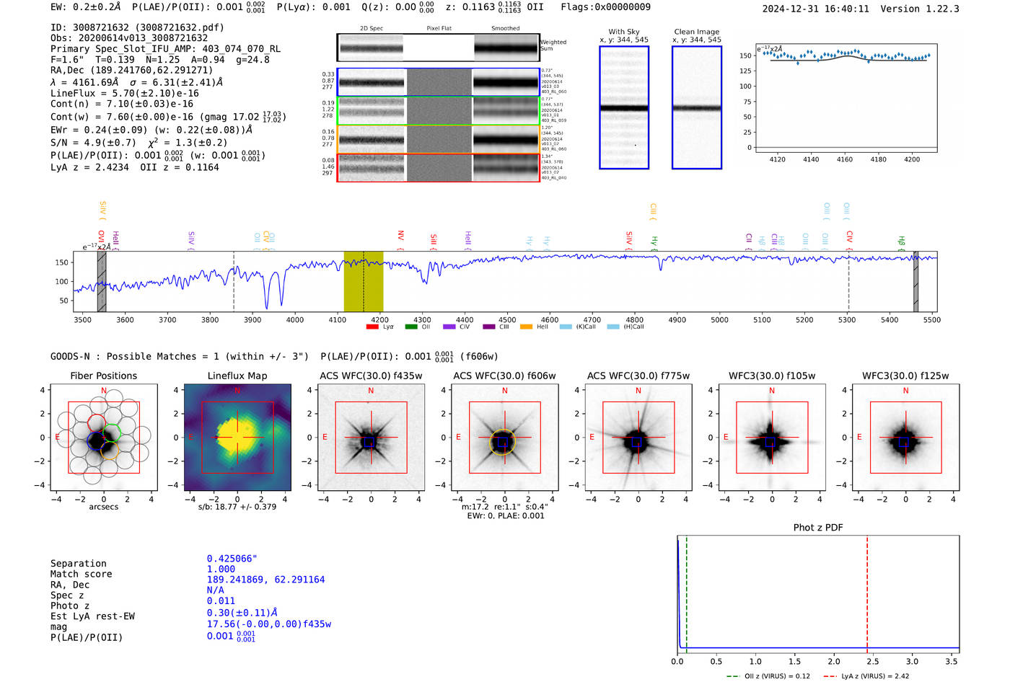The width and height of the screenshot is (1010, 687).
Task: Click the zoomed emission-line plot near 4160 Å
Action: tap(846, 99)
